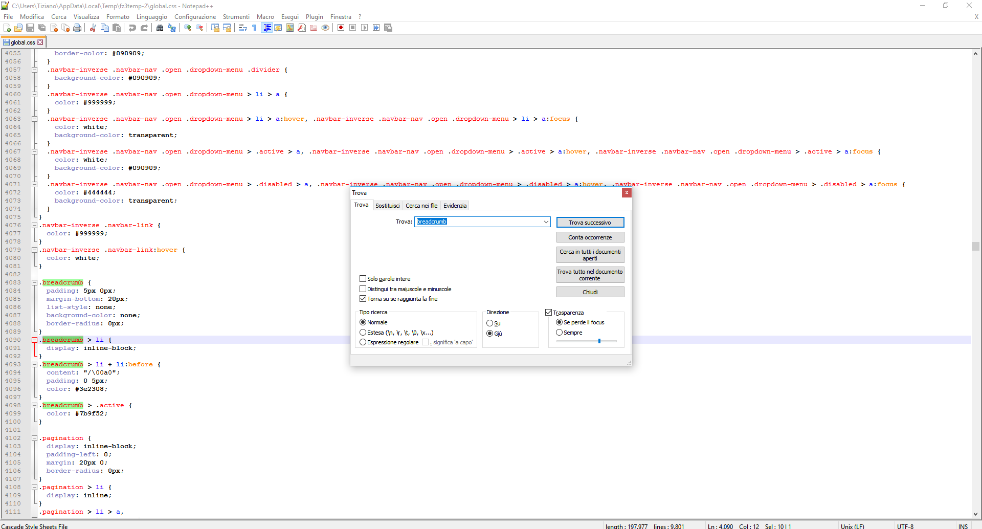
Task: Select 'Su' search direction
Action: click(x=490, y=323)
